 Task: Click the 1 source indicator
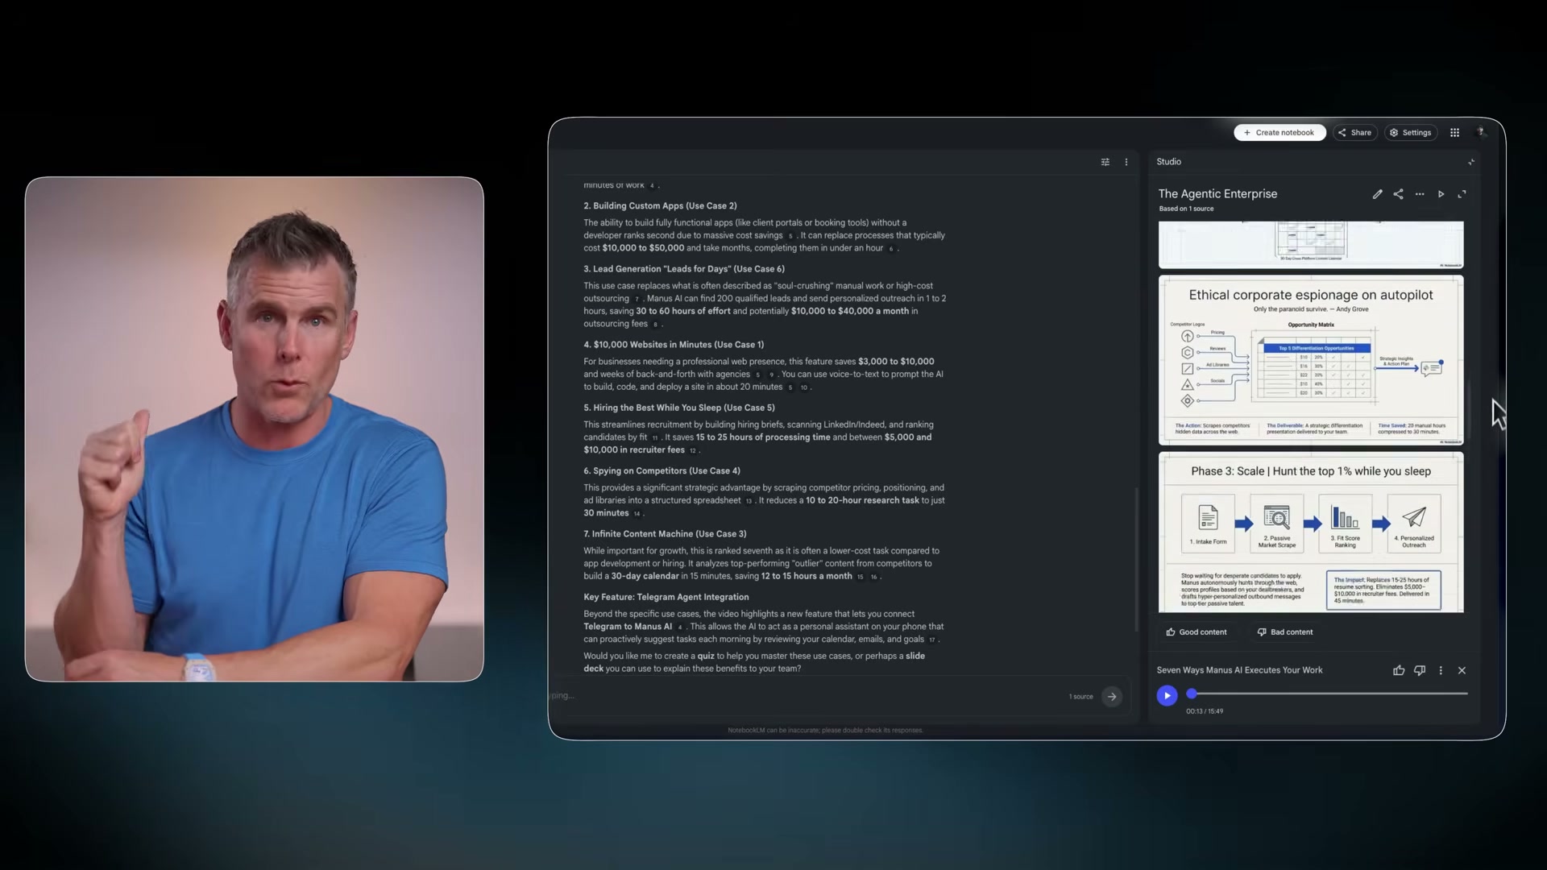coord(1081,697)
